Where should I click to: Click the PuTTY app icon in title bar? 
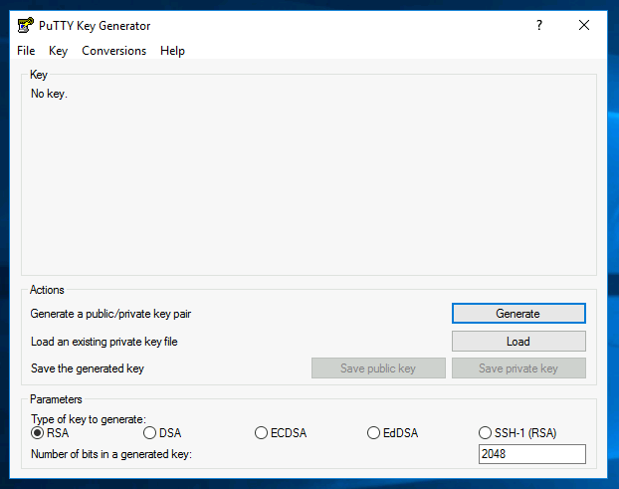(x=26, y=25)
